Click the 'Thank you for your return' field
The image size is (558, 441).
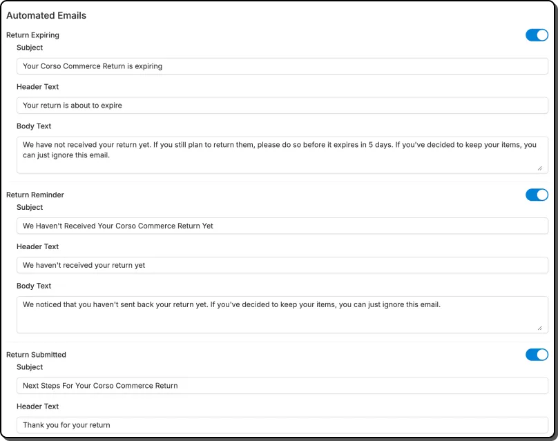[282, 424]
